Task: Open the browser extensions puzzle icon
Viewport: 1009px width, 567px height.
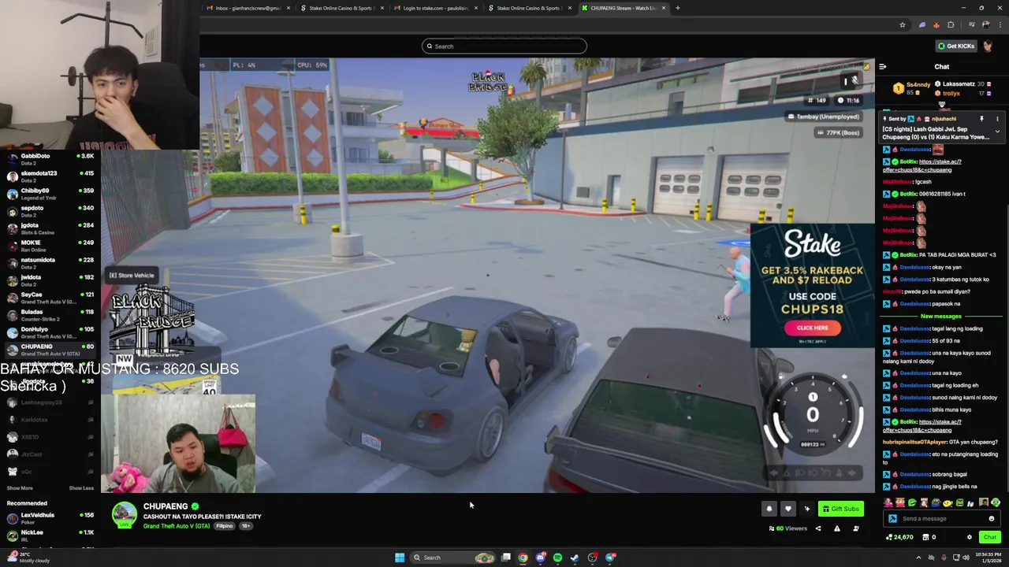Action: click(x=951, y=25)
